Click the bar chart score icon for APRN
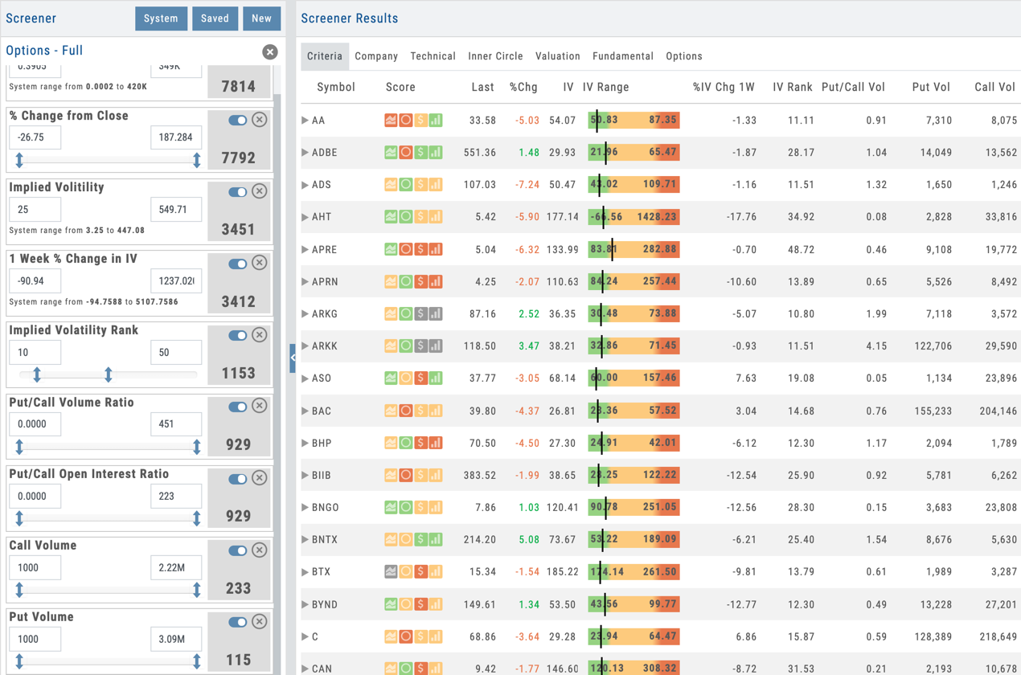Viewport: 1021px width, 675px height. click(x=436, y=282)
